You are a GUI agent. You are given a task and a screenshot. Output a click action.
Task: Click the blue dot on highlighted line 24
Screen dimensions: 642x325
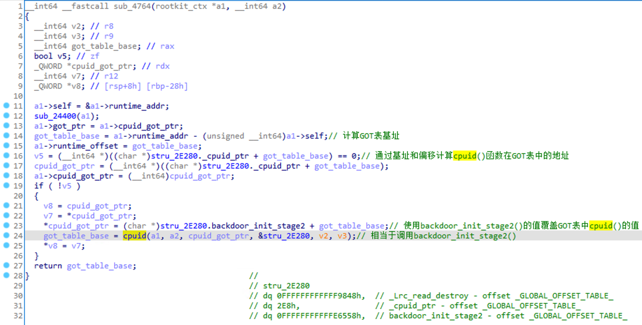pos(6,236)
